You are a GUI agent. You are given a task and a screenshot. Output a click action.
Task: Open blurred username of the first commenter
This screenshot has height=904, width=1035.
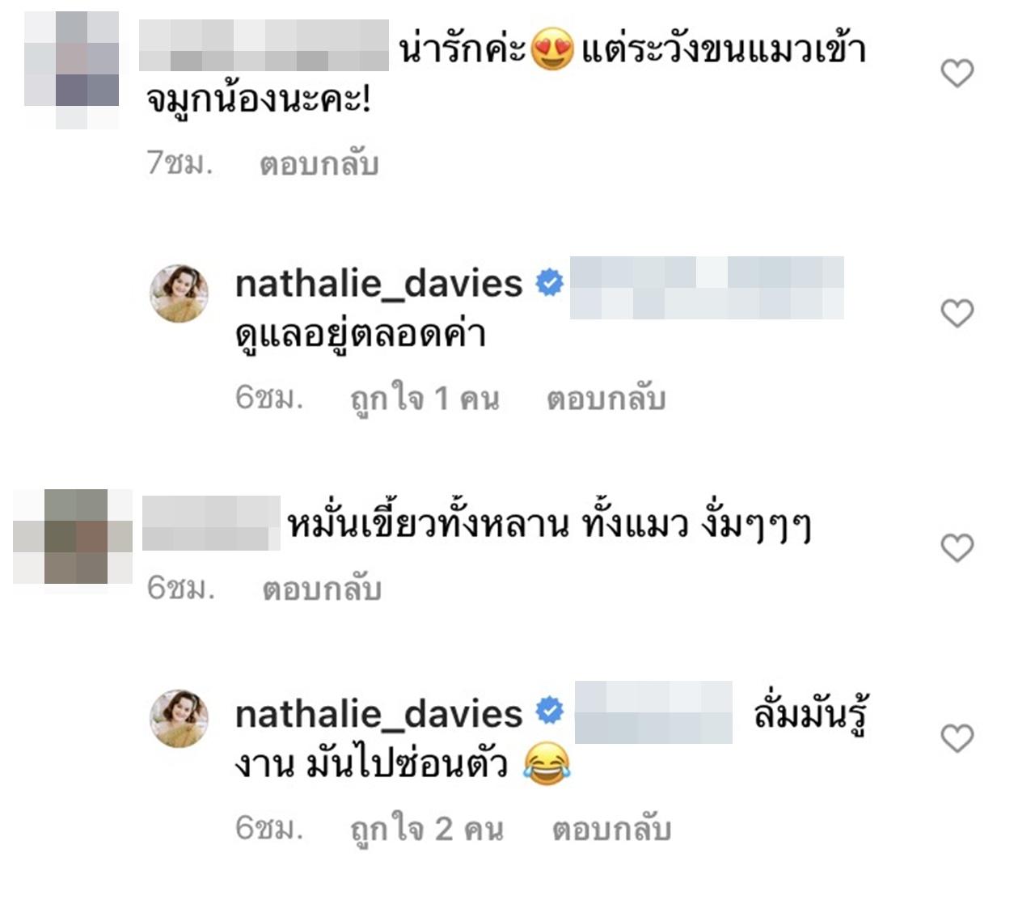point(264,46)
